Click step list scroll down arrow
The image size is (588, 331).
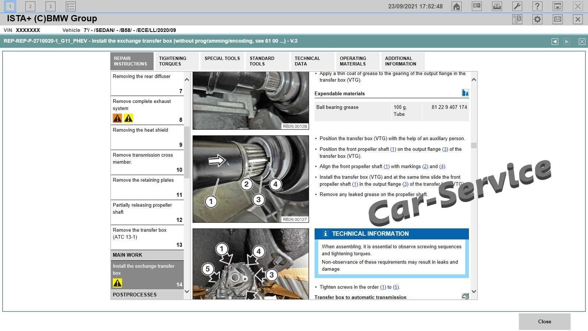point(187,292)
